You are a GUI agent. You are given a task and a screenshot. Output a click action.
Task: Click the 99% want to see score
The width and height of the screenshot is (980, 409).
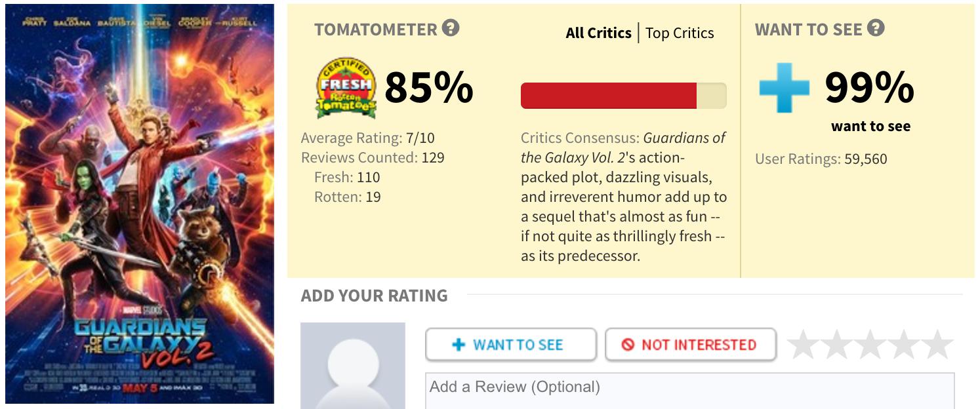869,88
